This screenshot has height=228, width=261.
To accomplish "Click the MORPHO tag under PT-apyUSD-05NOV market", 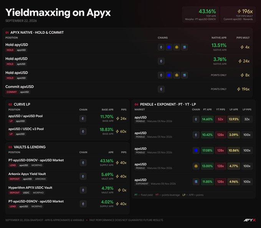I will pos(37,165).
